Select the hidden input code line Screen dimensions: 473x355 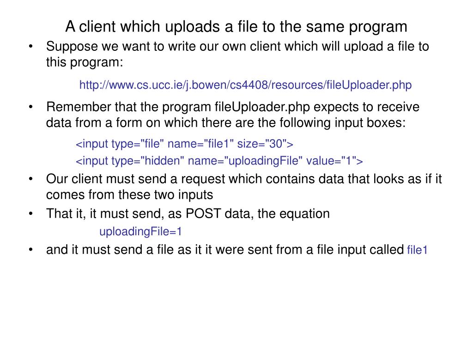click(219, 161)
